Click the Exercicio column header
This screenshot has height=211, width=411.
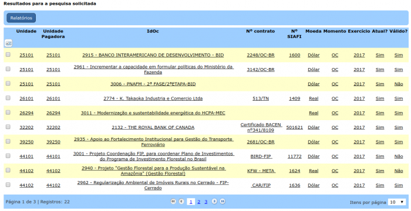click(x=359, y=31)
